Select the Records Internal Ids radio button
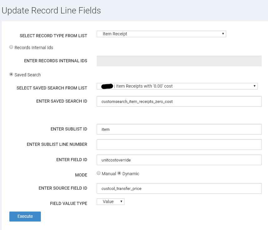Image resolution: width=268 pixels, height=230 pixels. coord(11,47)
